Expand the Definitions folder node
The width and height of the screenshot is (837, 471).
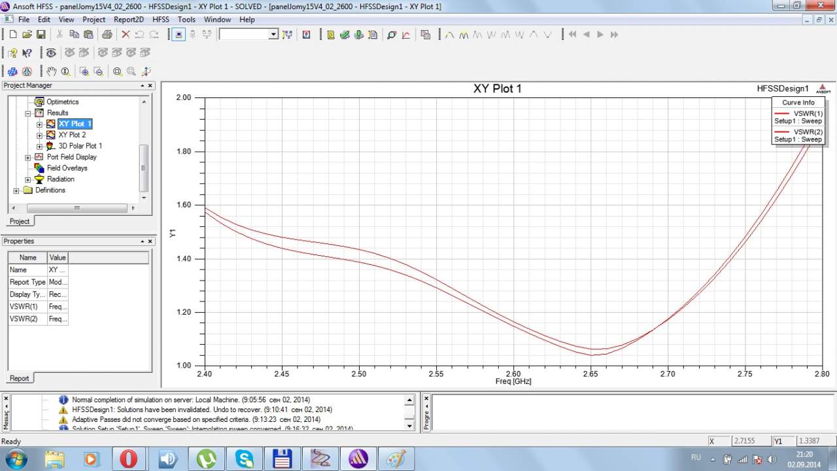click(x=16, y=190)
